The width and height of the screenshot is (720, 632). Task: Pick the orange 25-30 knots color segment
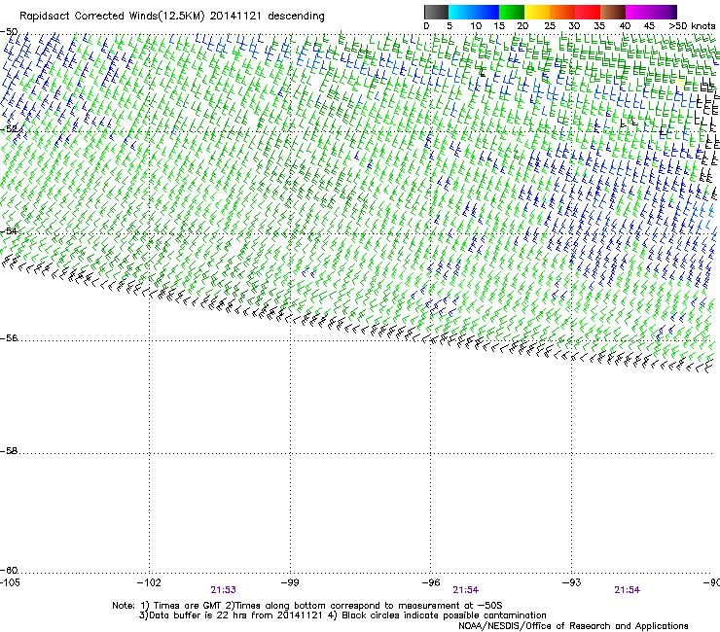point(562,12)
